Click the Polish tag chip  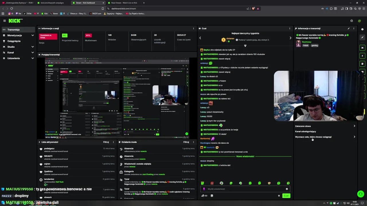(x=306, y=45)
